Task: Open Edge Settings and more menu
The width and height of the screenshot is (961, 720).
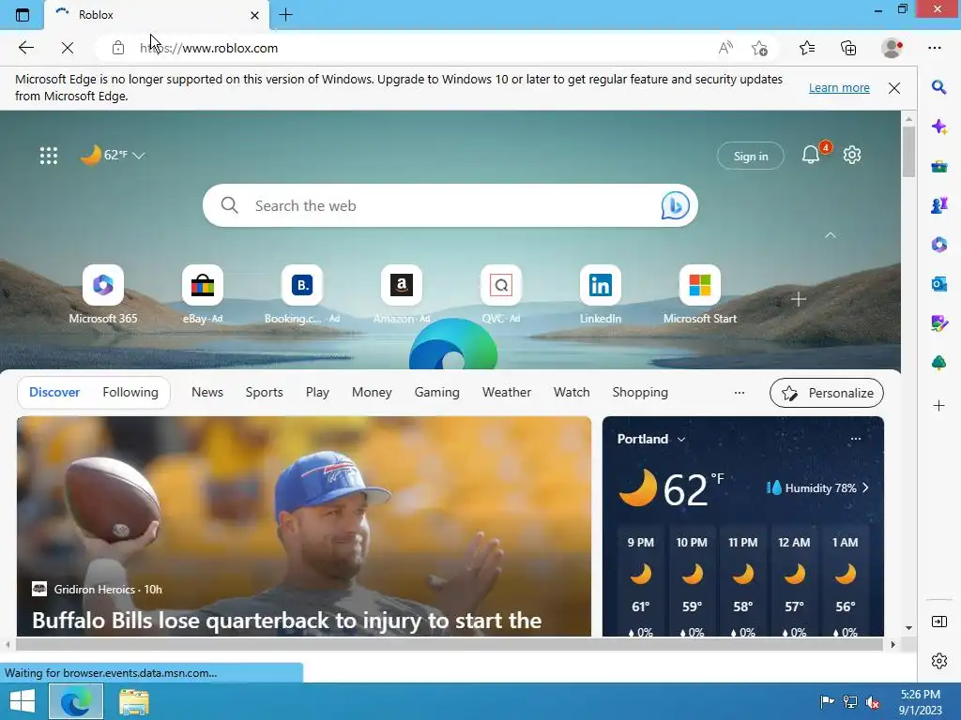Action: click(x=935, y=48)
